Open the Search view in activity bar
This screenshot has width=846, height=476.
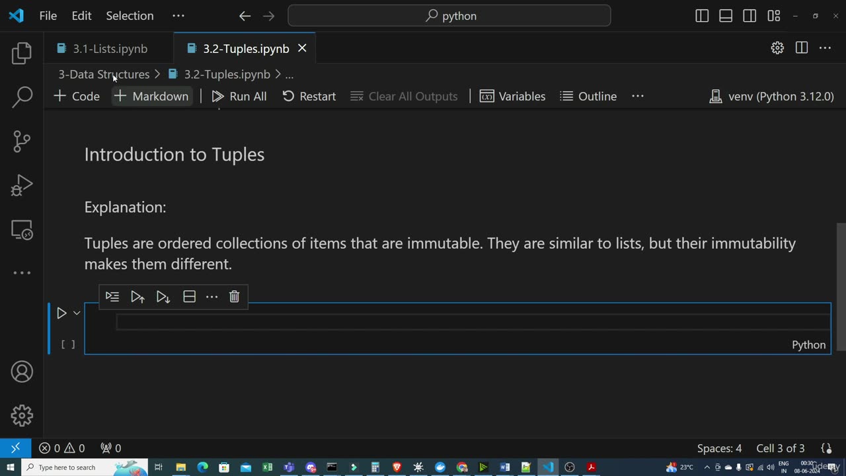[22, 97]
